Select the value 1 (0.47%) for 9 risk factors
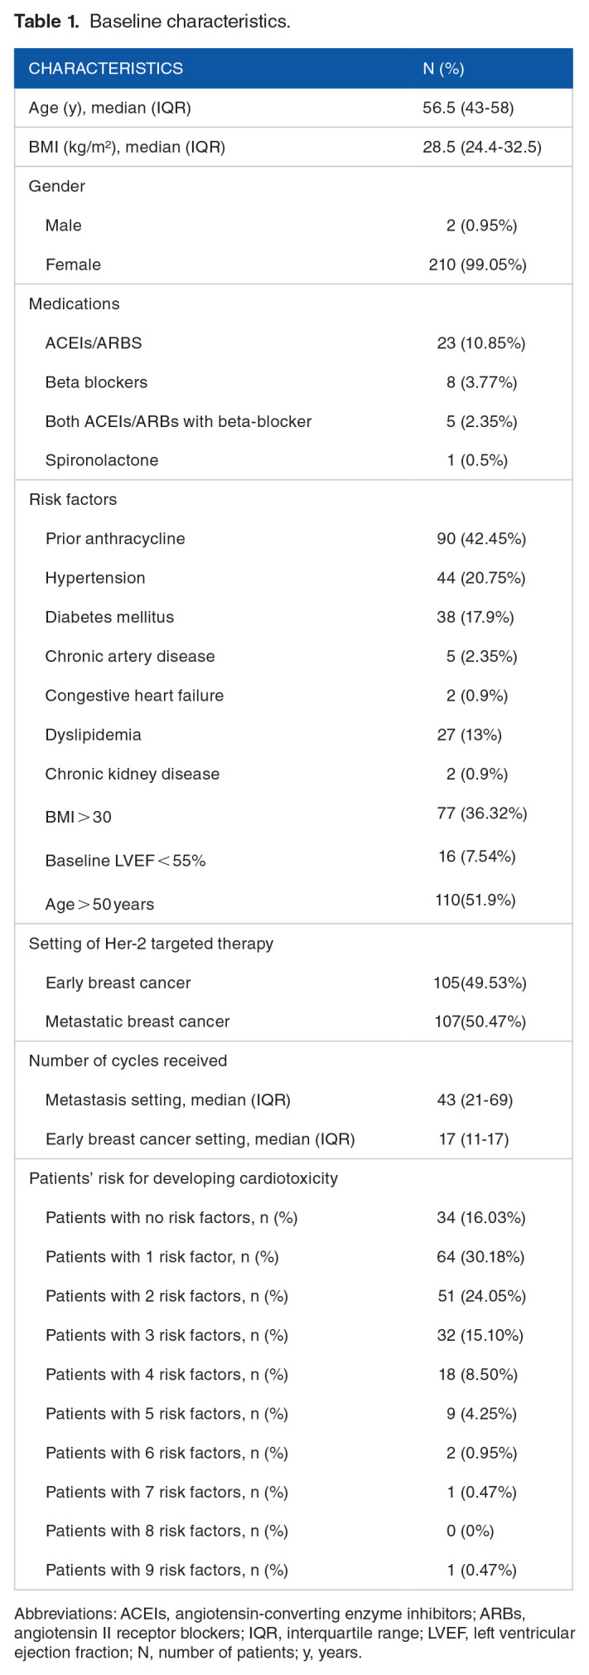 [x=481, y=1570]
